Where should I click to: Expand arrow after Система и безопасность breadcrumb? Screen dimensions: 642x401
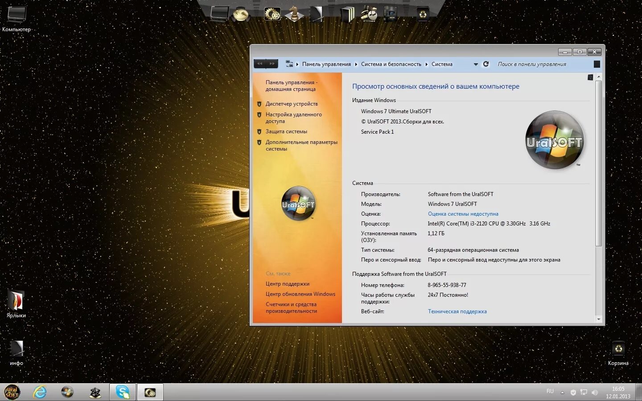coord(426,64)
